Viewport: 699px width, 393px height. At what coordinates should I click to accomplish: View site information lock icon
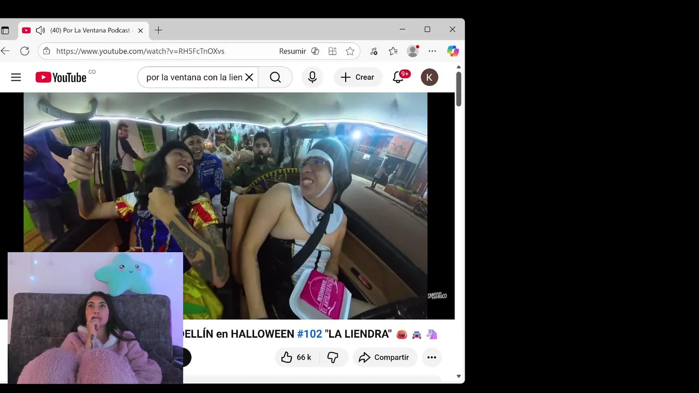pos(46,51)
